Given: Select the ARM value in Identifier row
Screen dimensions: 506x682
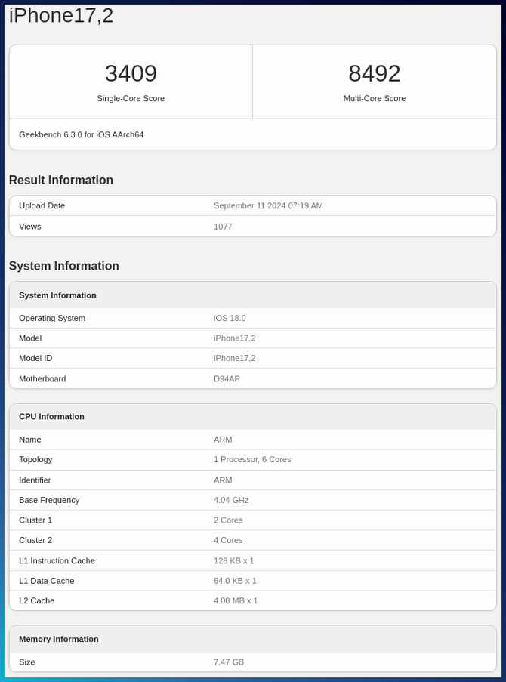Looking at the screenshot, I should pyautogui.click(x=223, y=480).
